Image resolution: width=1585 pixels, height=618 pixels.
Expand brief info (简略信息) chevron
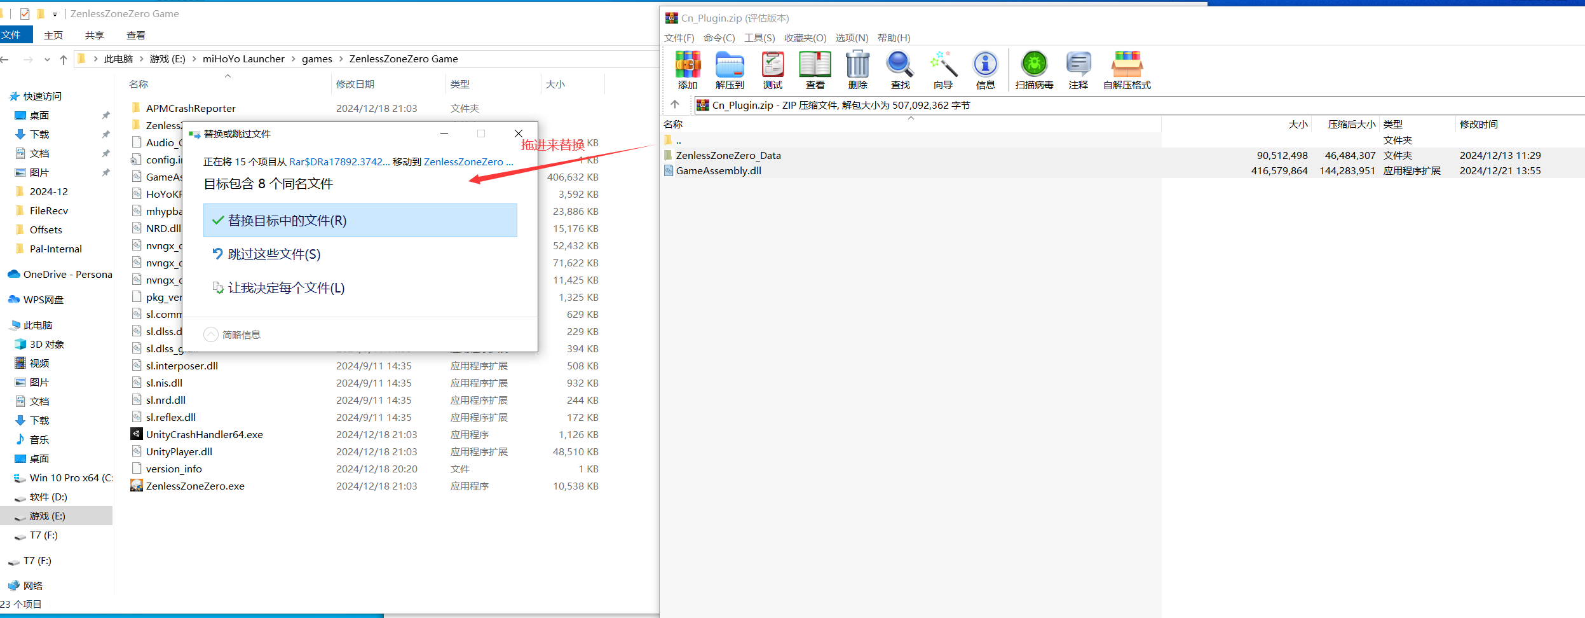coord(211,334)
